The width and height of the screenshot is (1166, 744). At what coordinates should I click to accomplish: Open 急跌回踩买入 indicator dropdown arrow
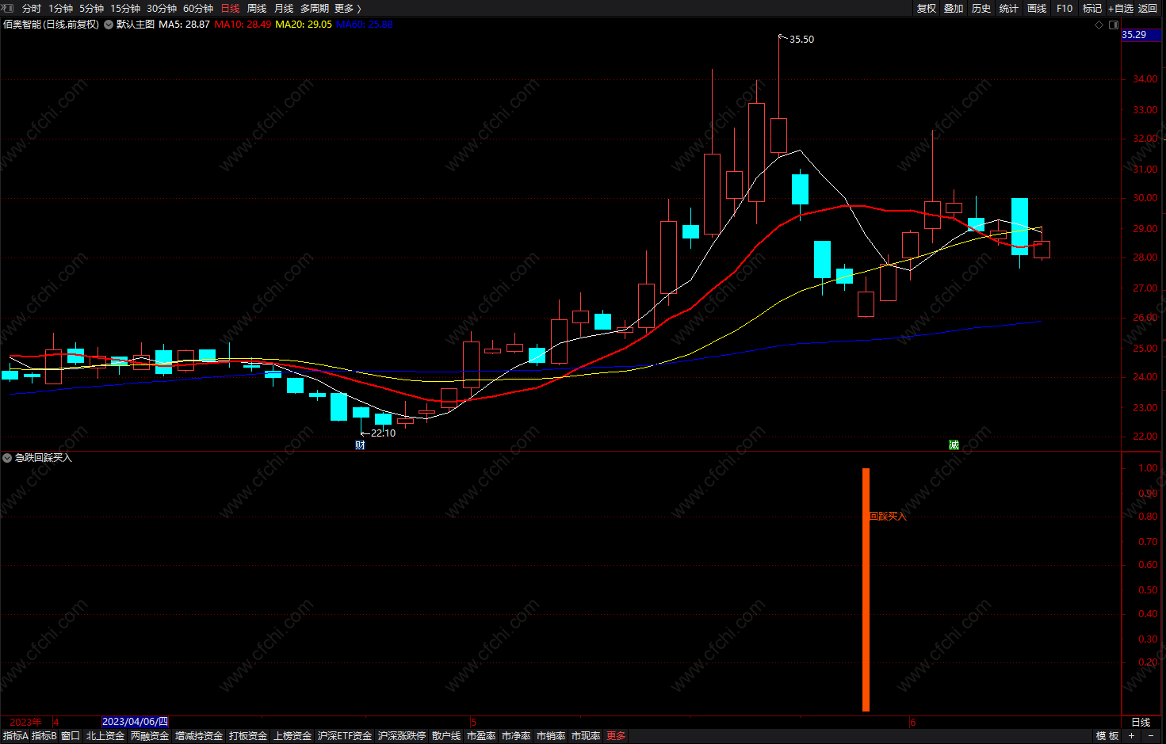coord(7,458)
